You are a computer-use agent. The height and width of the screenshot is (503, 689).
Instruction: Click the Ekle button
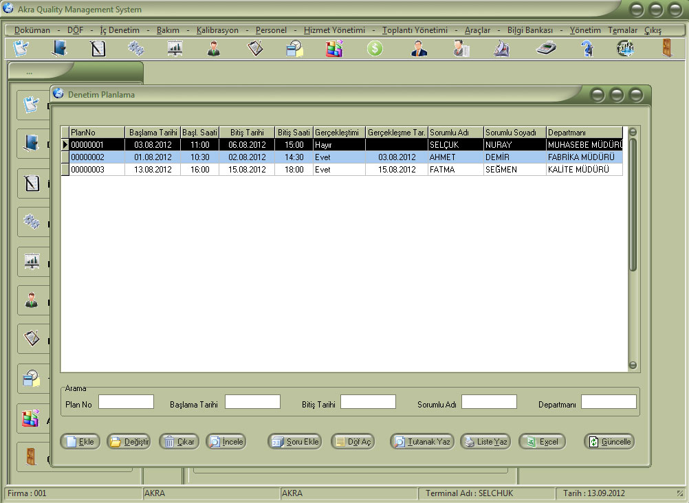click(80, 441)
